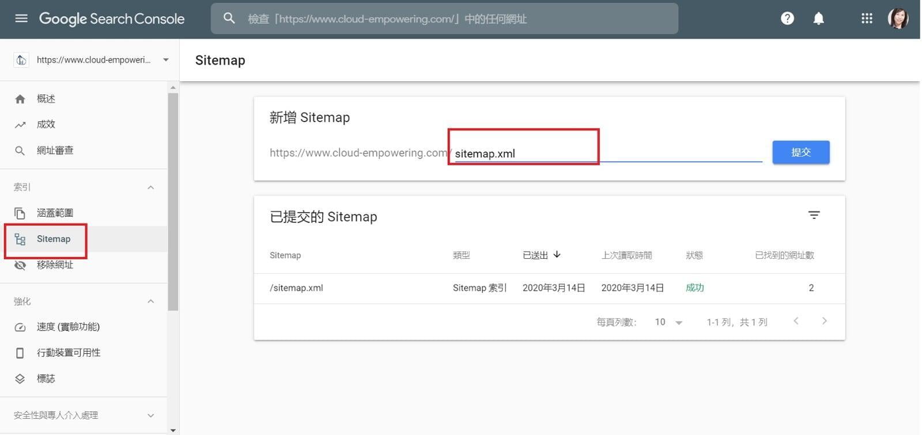
Task: Sort by the 已送出 down arrow
Action: click(557, 254)
